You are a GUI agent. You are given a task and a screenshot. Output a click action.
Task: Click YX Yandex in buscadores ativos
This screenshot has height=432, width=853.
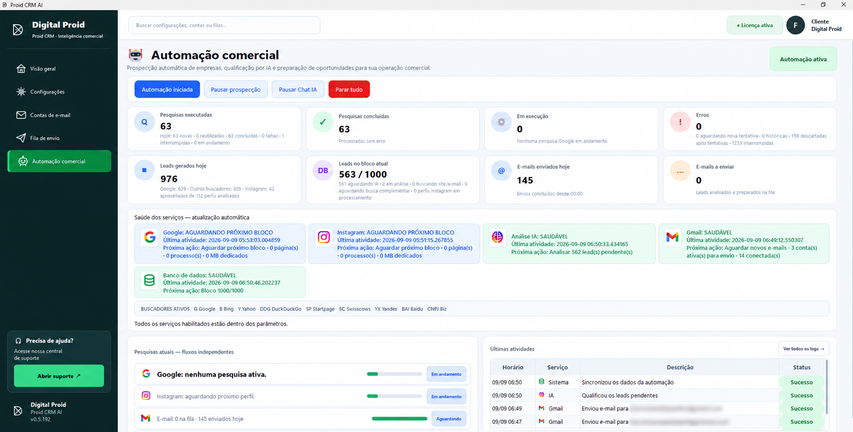click(x=386, y=309)
